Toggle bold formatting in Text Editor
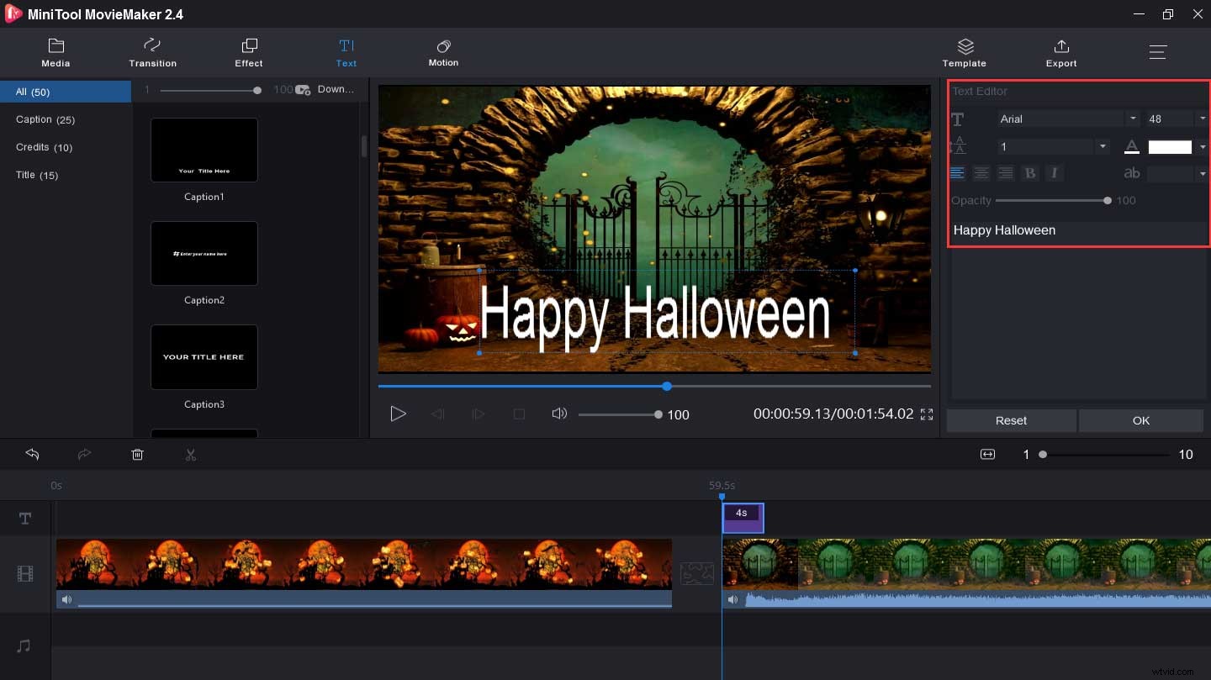This screenshot has height=680, width=1211. coord(1030,172)
